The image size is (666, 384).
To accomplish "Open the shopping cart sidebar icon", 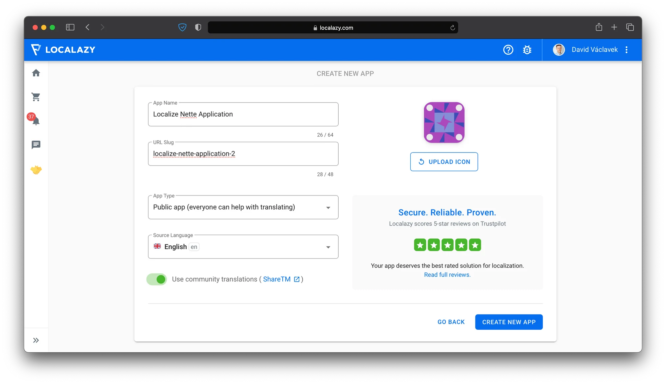I will [36, 97].
